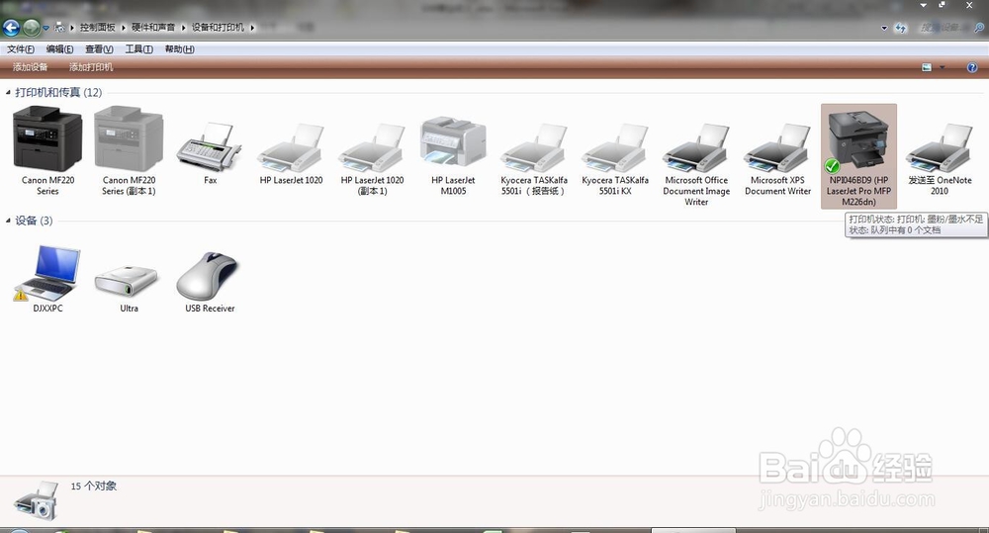Image resolution: width=989 pixels, height=533 pixels.
Task: Select the HP LaserJet M1005 printer icon
Action: click(x=453, y=142)
